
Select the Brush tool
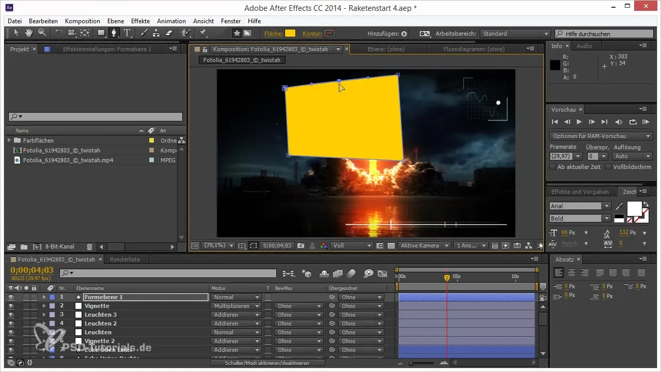coord(144,33)
